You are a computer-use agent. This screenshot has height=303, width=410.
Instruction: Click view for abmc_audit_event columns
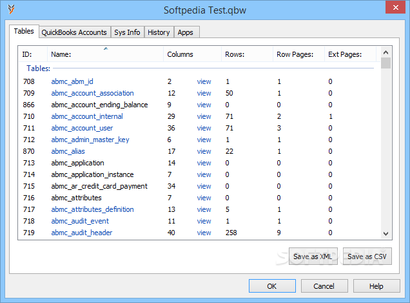[204, 221]
